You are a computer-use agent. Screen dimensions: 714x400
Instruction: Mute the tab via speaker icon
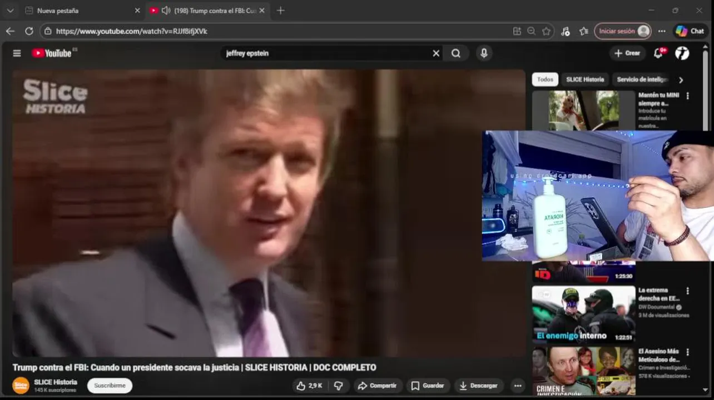pos(166,11)
